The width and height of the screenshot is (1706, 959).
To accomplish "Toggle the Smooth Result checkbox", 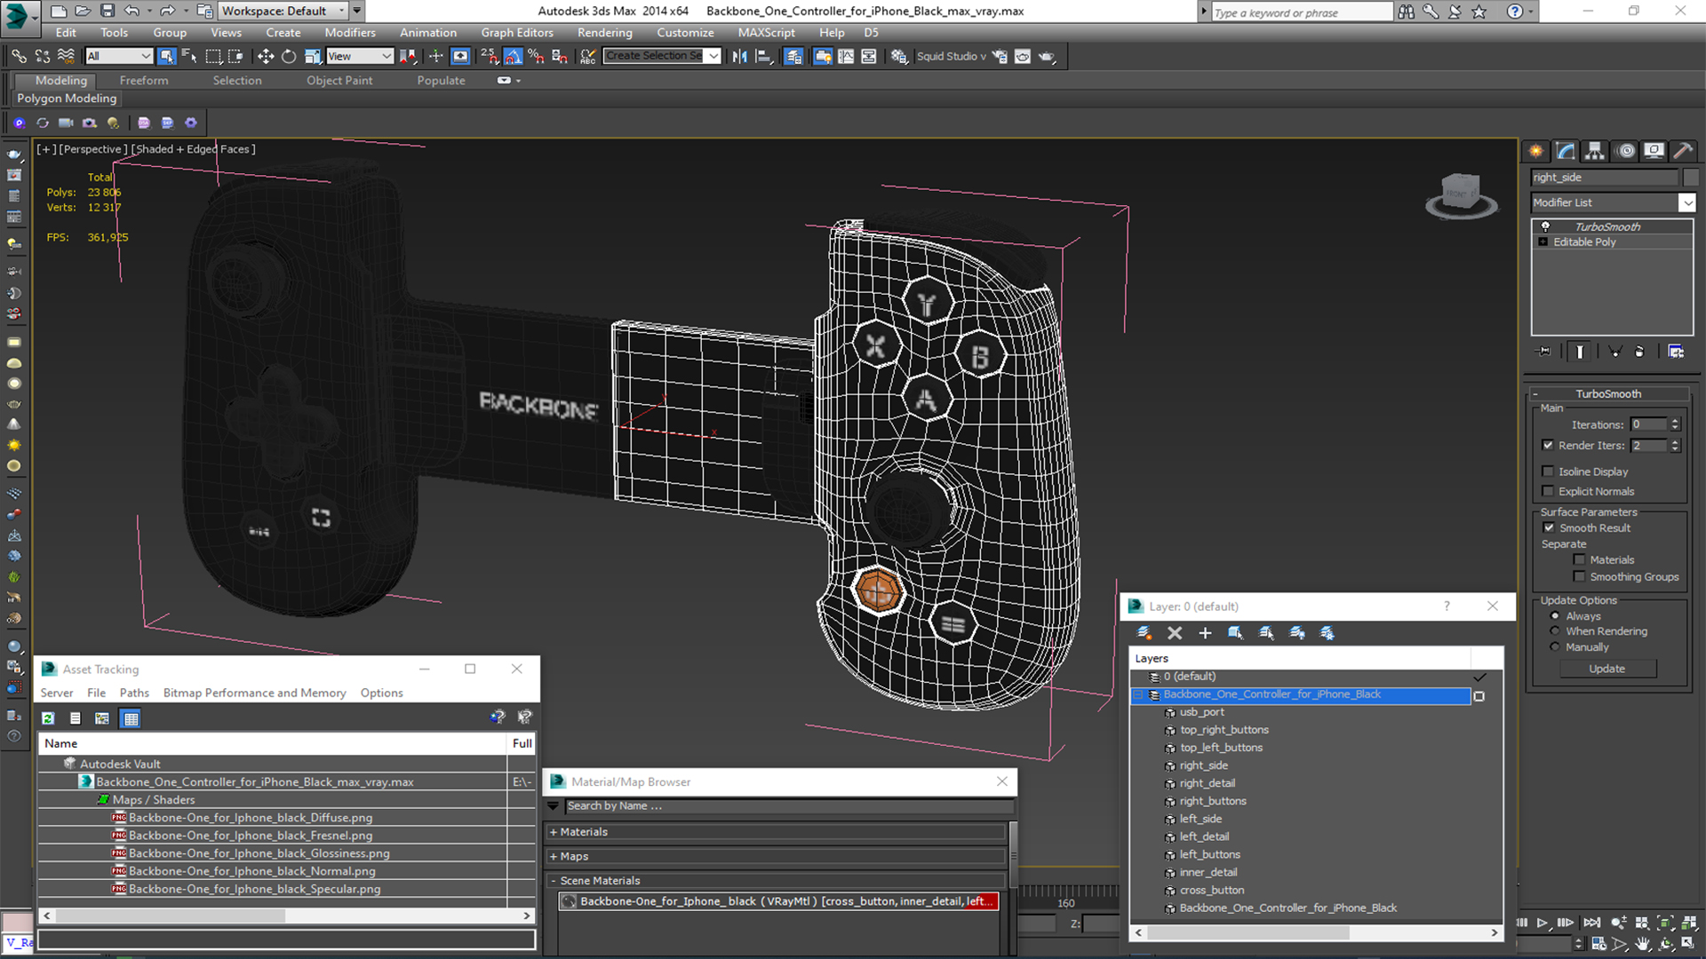I will pos(1549,527).
